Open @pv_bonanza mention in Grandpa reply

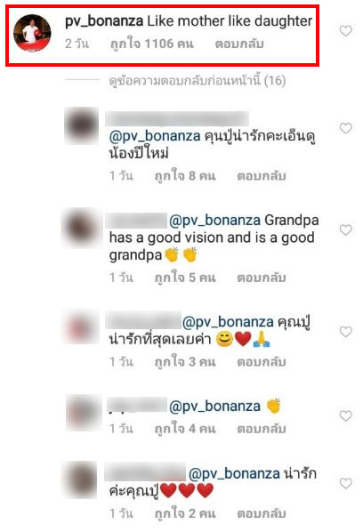[x=214, y=221]
